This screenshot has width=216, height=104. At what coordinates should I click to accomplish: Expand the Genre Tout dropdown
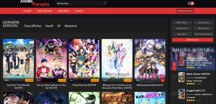point(182,22)
